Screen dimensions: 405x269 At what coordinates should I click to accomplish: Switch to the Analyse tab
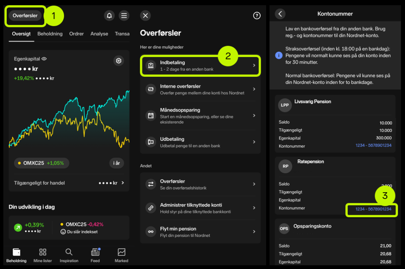(x=99, y=34)
